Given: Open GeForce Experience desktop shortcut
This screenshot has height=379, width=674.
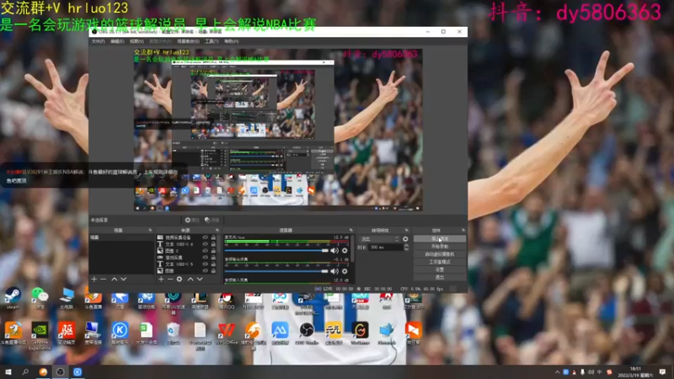Looking at the screenshot, I should 40,336.
